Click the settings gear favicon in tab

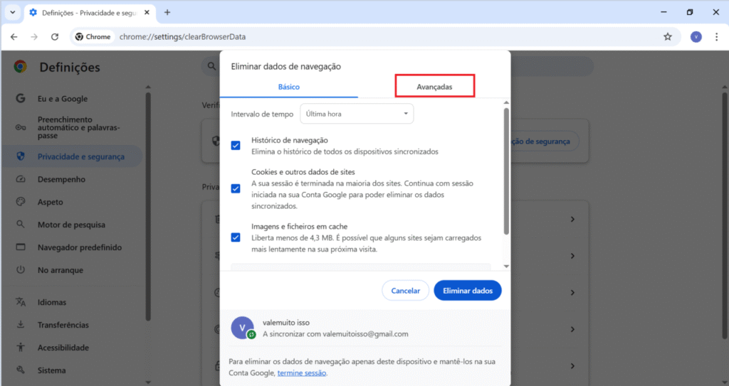pos(33,13)
